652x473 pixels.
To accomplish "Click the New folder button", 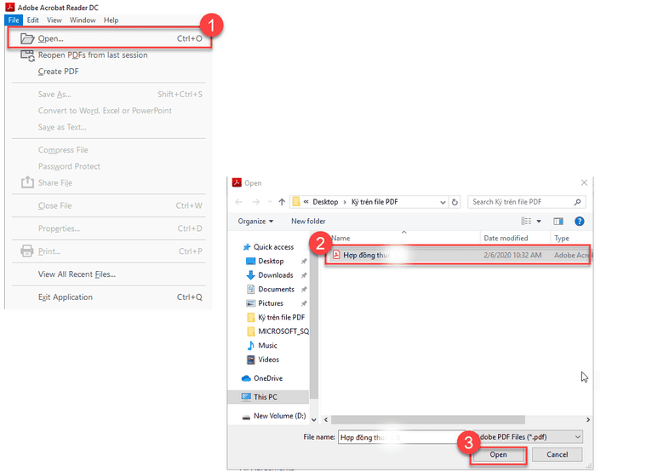I will tap(308, 221).
